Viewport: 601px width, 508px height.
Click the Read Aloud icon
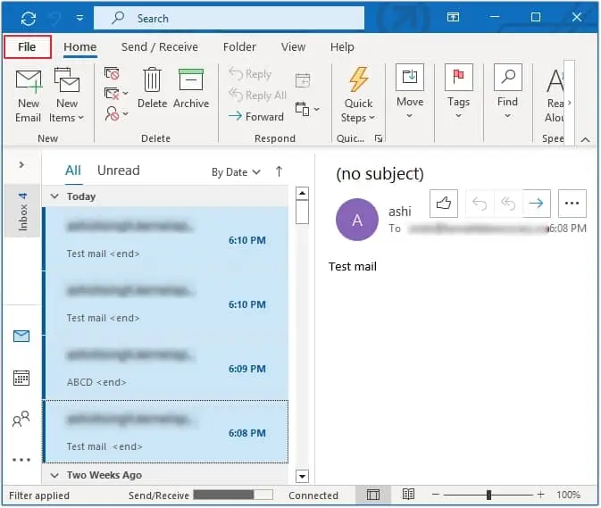(x=555, y=94)
